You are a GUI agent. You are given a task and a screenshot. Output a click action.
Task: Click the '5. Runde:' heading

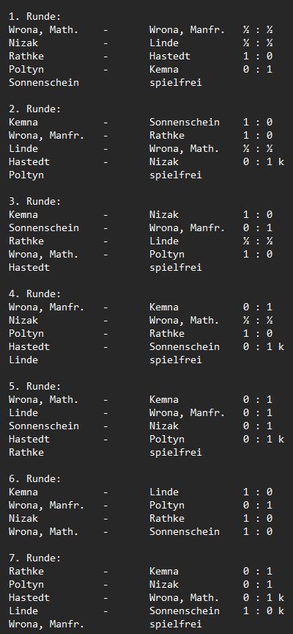click(x=34, y=386)
